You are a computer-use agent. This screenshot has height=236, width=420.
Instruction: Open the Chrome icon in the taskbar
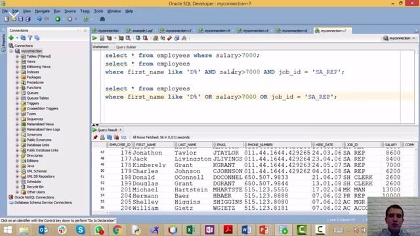point(117,230)
